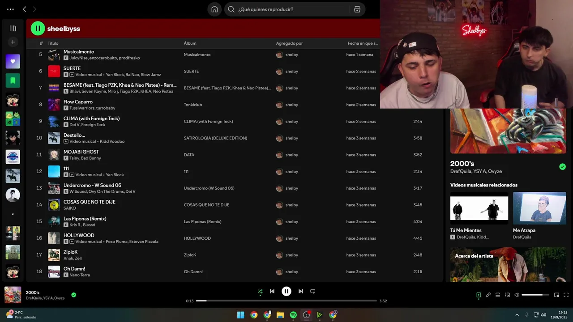
Task: Open the artist link Nano Terra
Action: click(80, 275)
